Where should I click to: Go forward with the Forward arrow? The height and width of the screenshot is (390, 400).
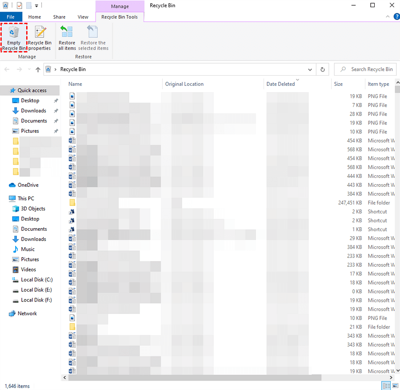tap(20, 69)
